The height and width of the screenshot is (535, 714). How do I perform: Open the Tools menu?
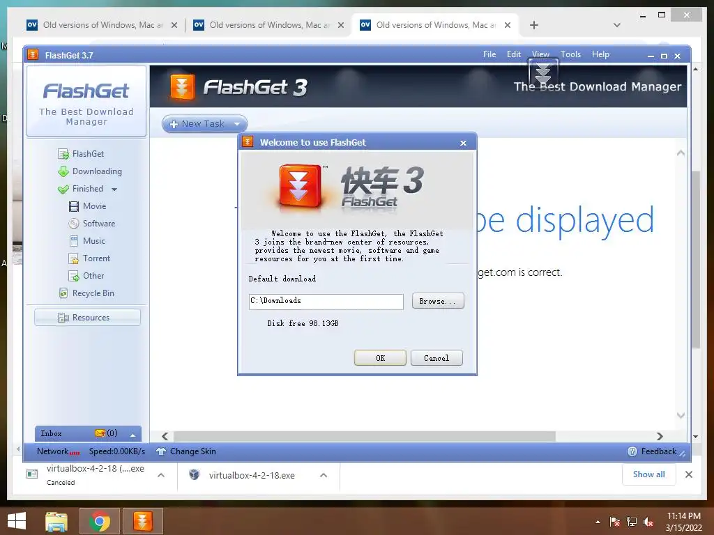[x=570, y=54]
